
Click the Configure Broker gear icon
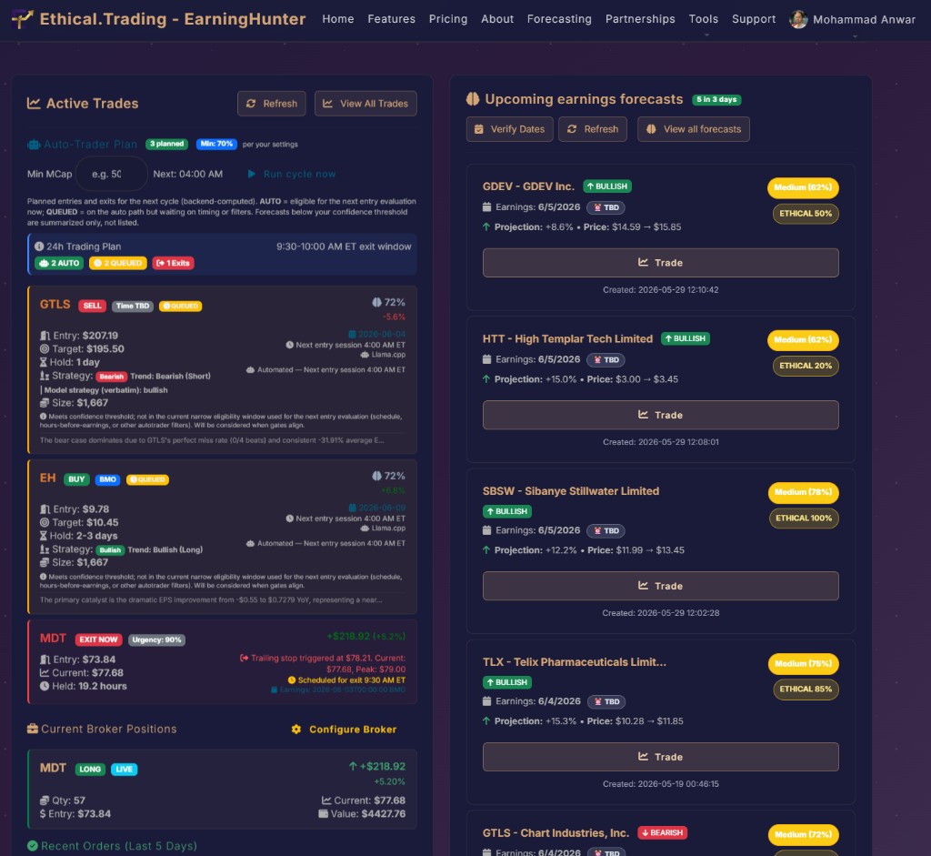click(296, 730)
